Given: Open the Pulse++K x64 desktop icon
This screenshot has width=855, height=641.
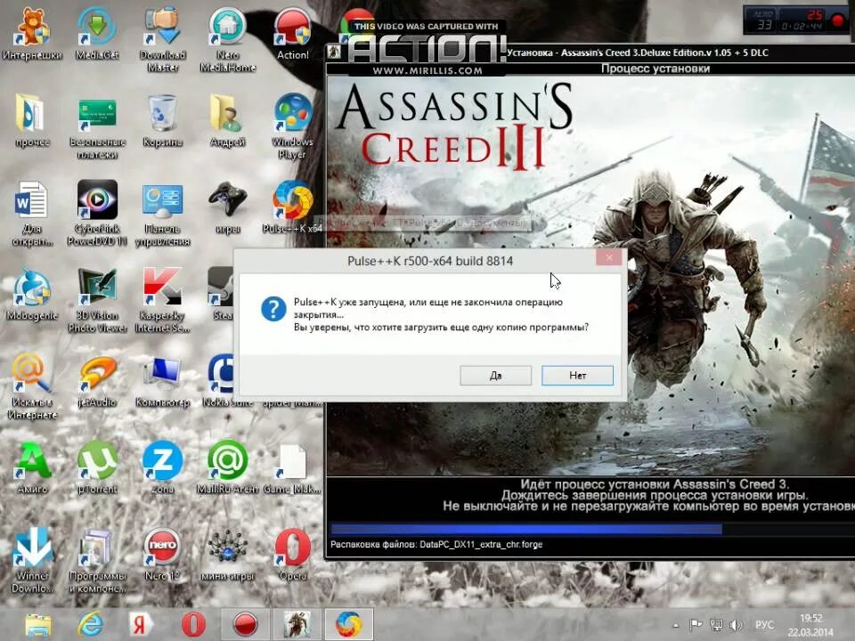Looking at the screenshot, I should point(293,207).
